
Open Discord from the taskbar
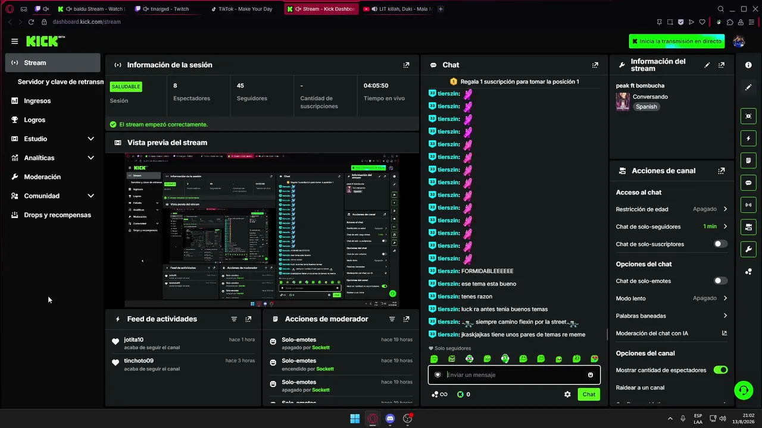pos(390,418)
